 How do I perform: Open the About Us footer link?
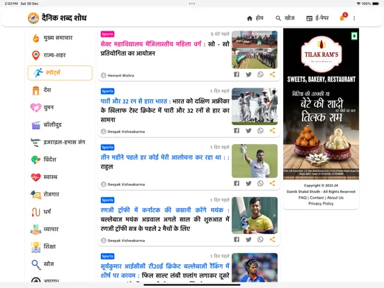335,198
